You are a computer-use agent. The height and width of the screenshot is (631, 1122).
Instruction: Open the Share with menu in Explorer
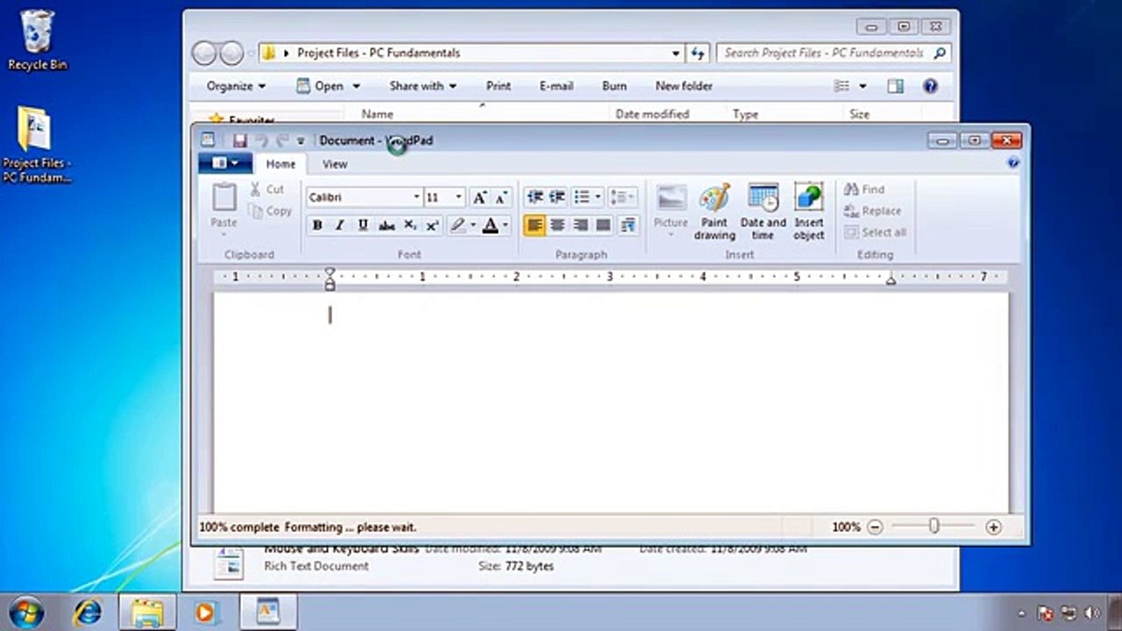click(423, 86)
